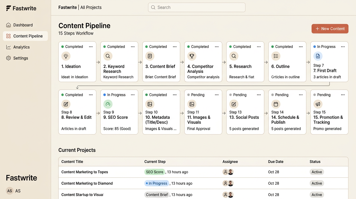Screen dimensions: 356x199
Task: Click the search magnifier icon in the search bar
Action: 153,8
